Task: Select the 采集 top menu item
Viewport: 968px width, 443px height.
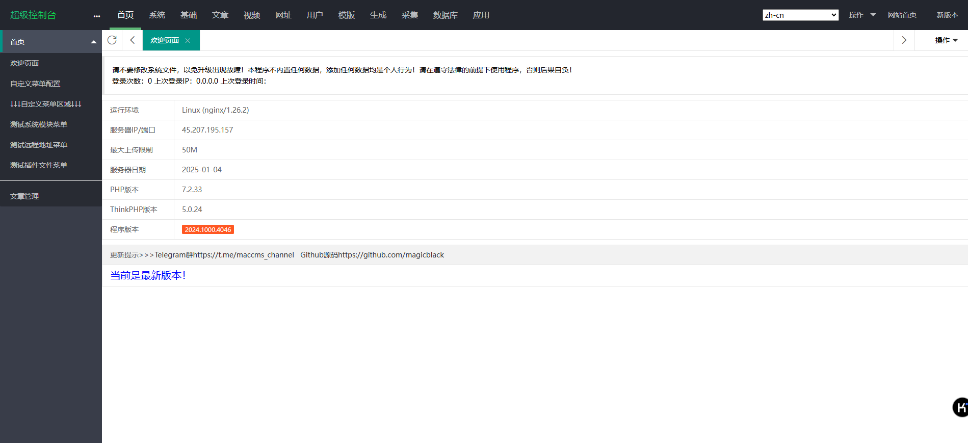Action: (409, 15)
